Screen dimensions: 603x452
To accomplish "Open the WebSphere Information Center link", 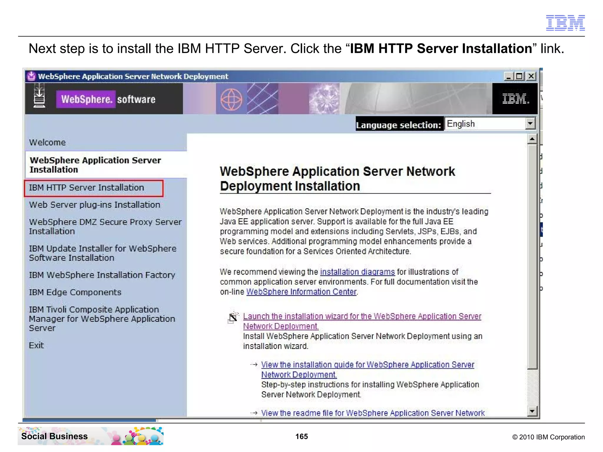I will pos(301,292).
